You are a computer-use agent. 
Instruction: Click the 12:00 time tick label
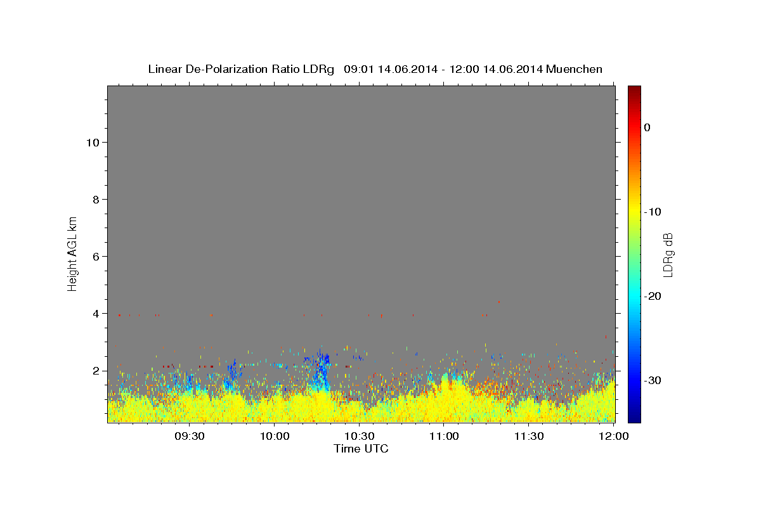[613, 437]
